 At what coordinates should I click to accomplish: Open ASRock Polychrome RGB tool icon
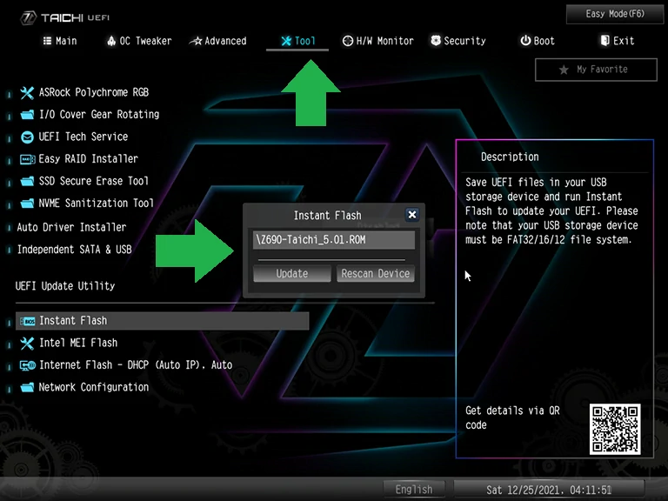click(x=27, y=92)
